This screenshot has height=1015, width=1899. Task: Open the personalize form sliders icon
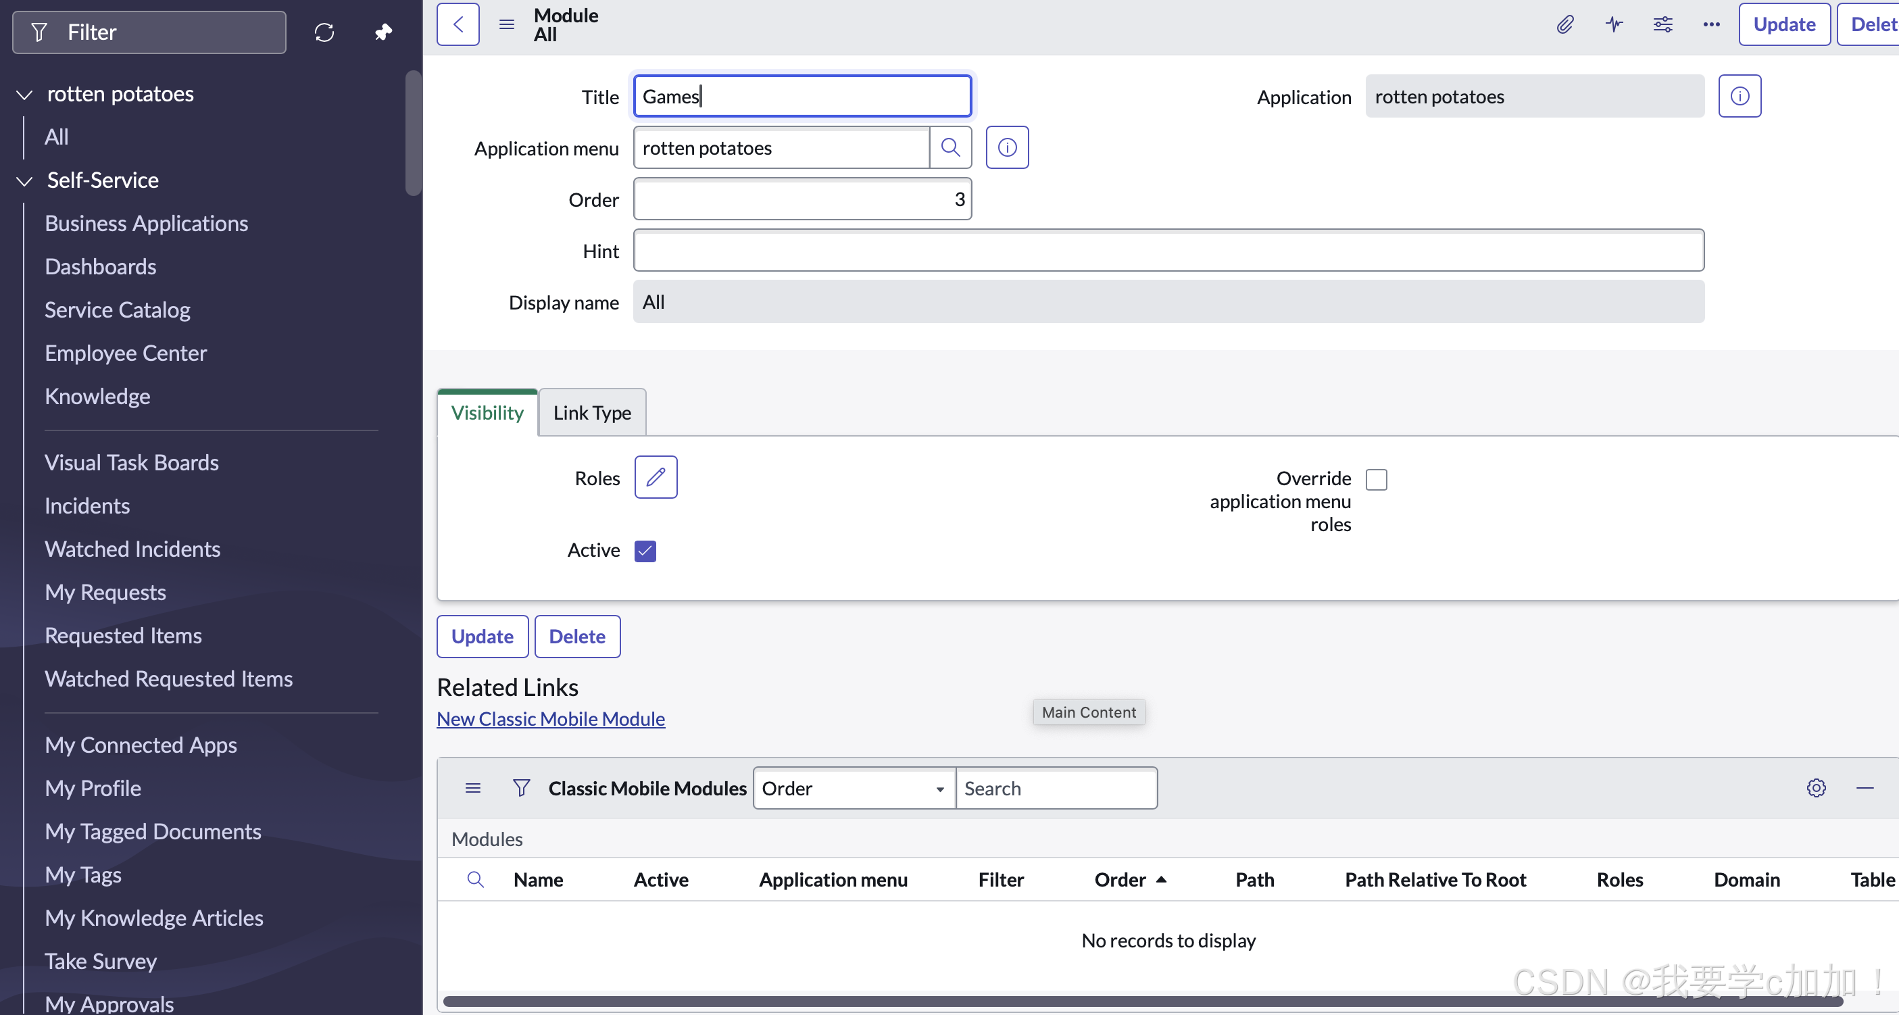coord(1662,24)
